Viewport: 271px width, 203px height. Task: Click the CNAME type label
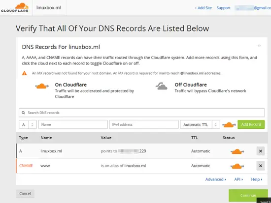coord(26,166)
